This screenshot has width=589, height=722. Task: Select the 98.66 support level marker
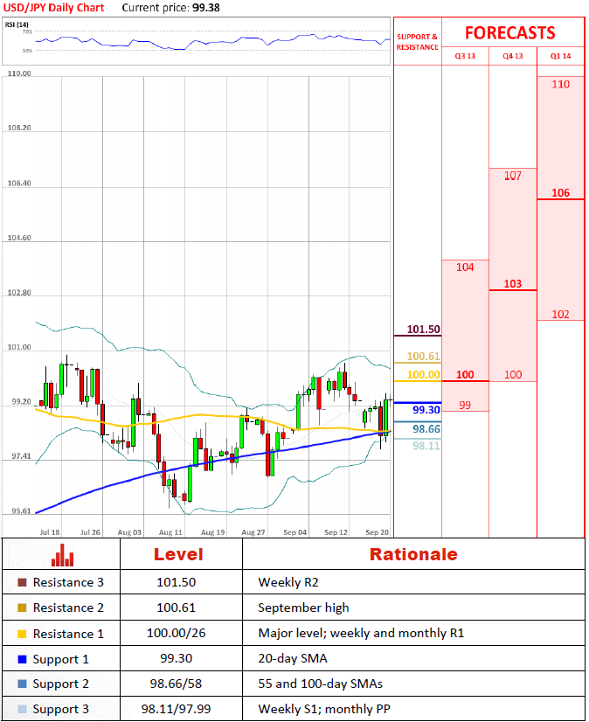[426, 429]
